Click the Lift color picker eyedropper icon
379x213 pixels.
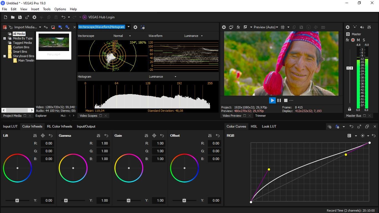[x=43, y=136]
